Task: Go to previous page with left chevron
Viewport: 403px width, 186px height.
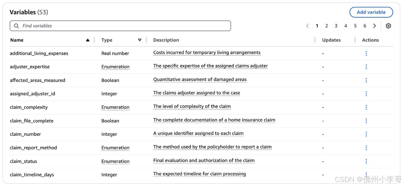Action: pos(307,26)
